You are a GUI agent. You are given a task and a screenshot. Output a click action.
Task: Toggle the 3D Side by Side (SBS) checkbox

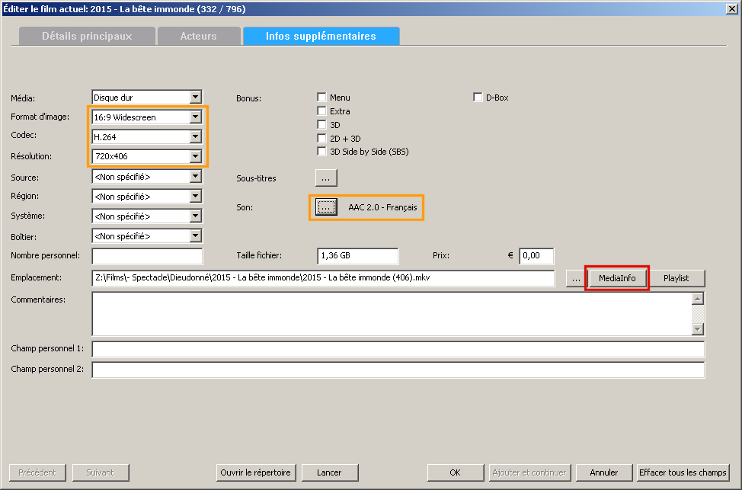321,152
